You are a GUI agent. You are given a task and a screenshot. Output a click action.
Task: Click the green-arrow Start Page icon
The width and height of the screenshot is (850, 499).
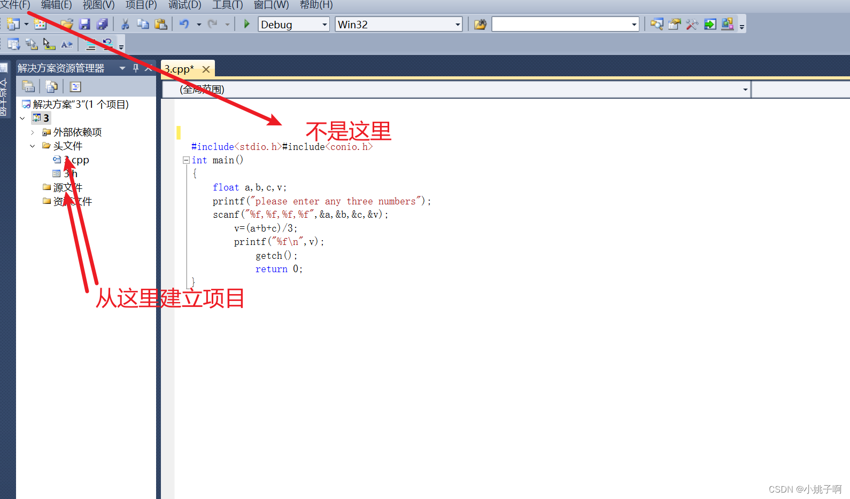click(710, 24)
